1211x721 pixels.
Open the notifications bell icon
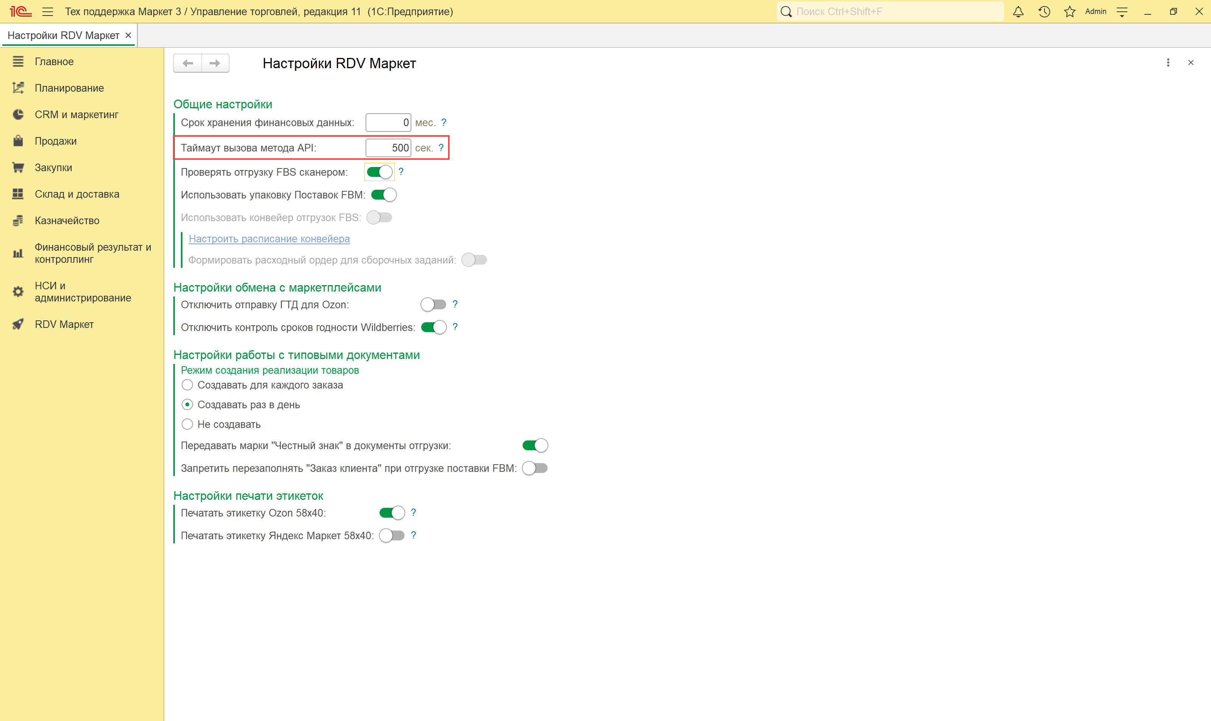click(1018, 12)
